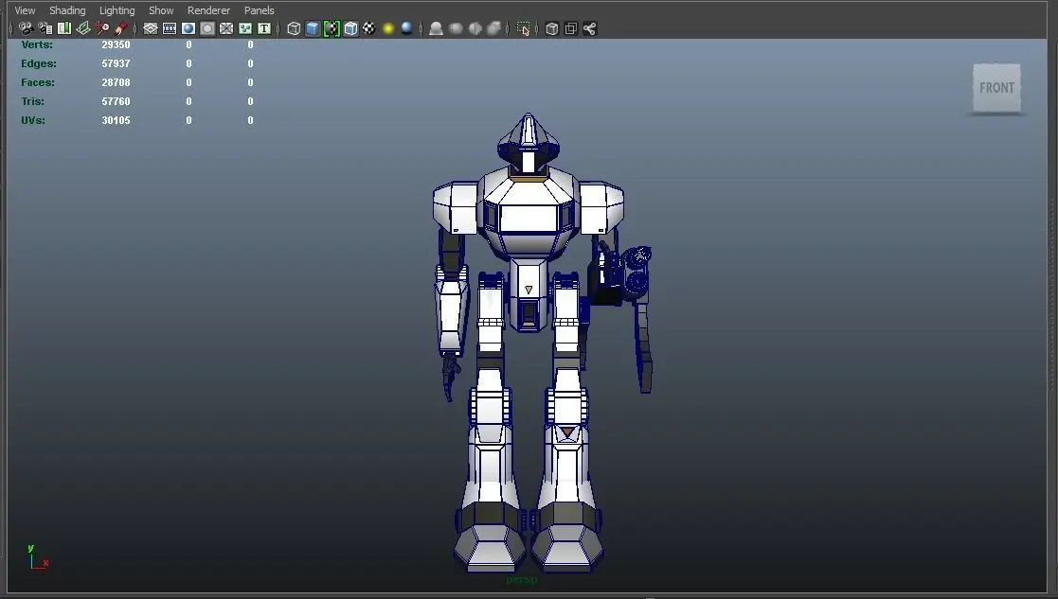Open Camera Attributes from the panel toolbar
Viewport: 1058px width, 599px height.
tap(45, 28)
